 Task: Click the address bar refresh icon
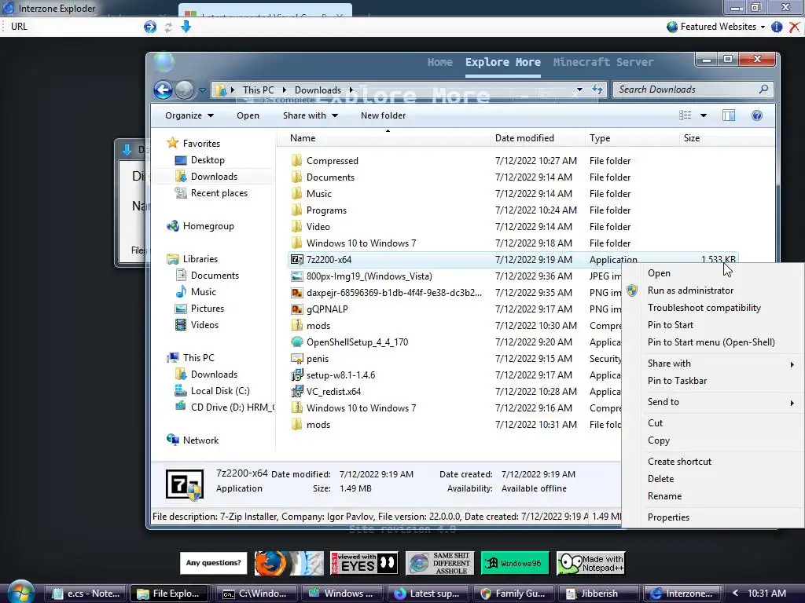click(x=597, y=90)
